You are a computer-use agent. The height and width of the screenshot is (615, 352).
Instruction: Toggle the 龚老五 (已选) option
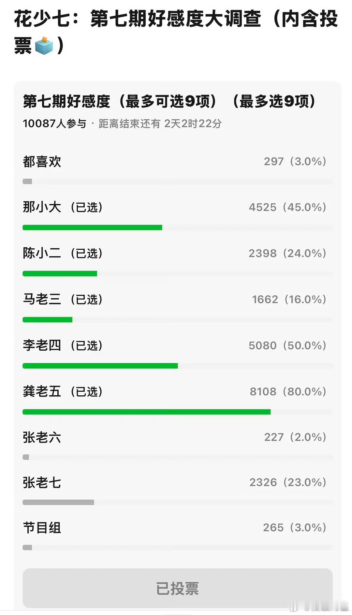pyautogui.click(x=63, y=391)
